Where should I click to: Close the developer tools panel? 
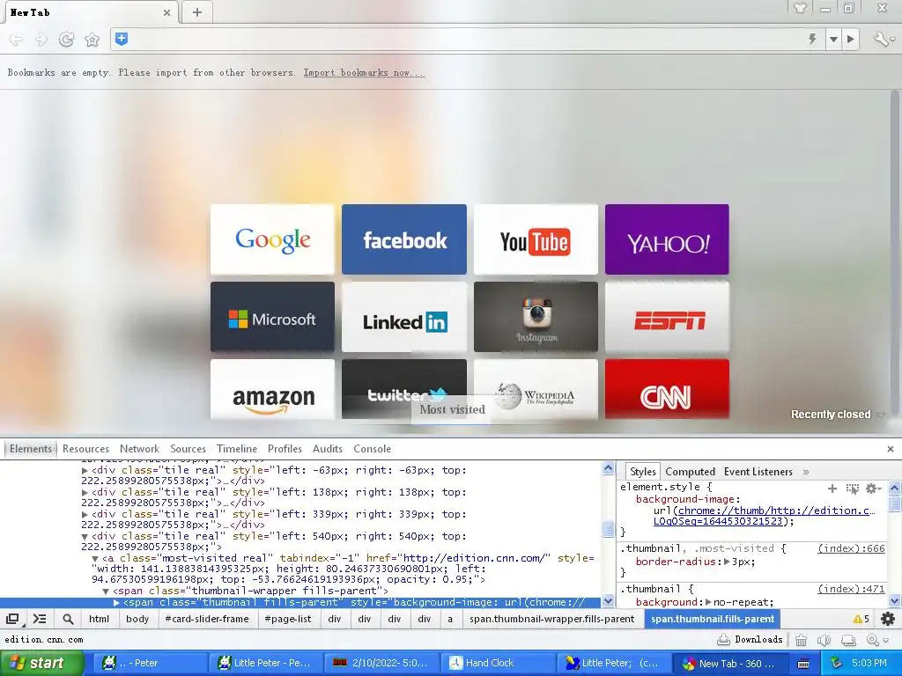(x=890, y=449)
